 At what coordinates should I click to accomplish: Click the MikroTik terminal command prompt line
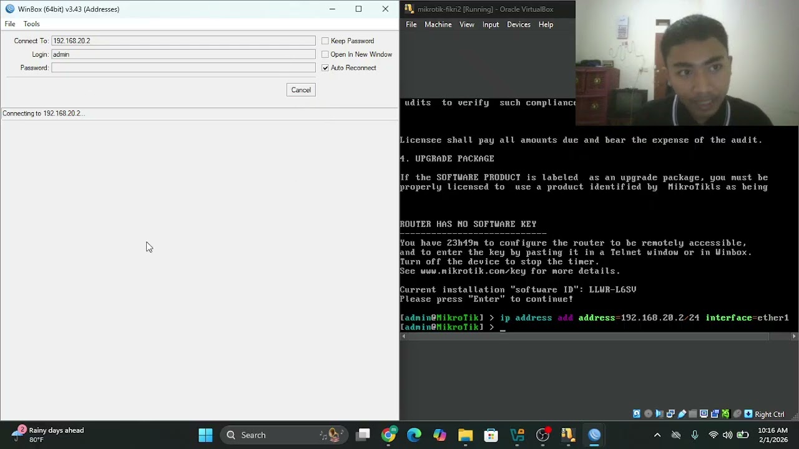[x=453, y=327]
